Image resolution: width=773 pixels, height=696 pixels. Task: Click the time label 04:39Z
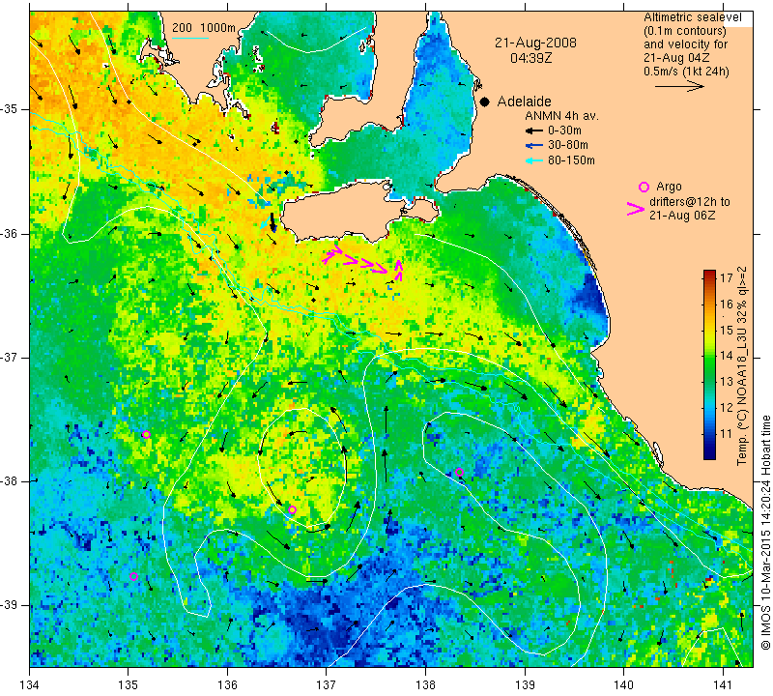click(530, 58)
